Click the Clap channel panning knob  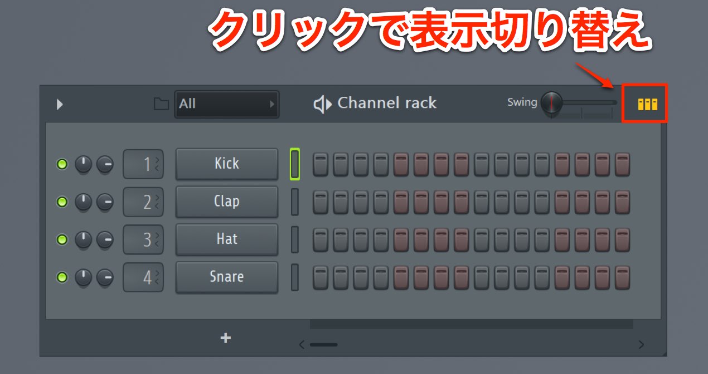click(x=83, y=202)
